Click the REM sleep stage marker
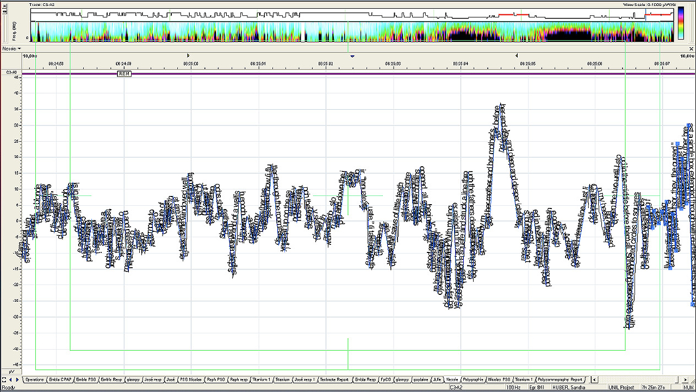 (x=124, y=74)
